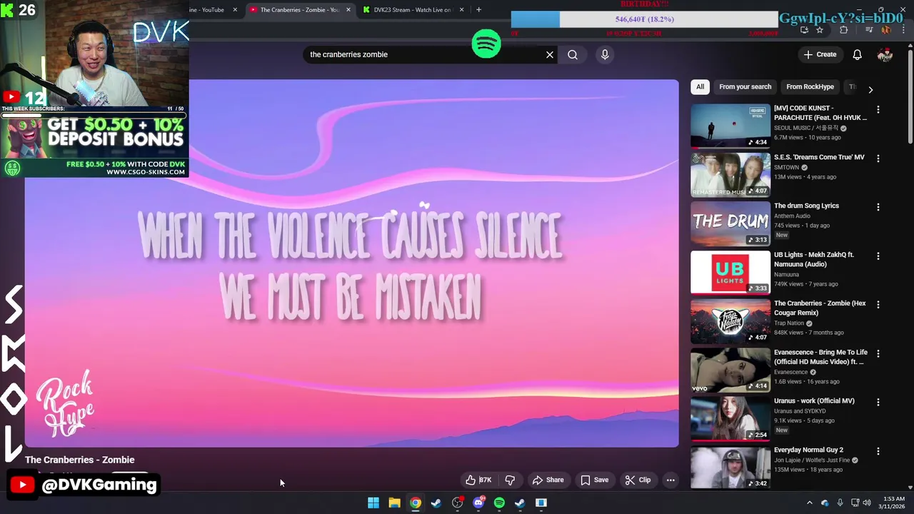
Task: Open File Explorer from the taskbar
Action: (x=394, y=503)
